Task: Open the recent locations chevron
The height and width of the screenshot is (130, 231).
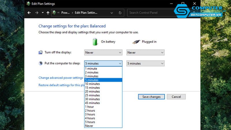Action: 42,13
